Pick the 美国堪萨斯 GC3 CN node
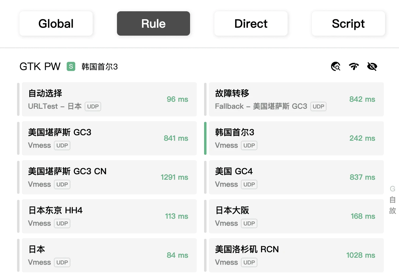The width and height of the screenshot is (399, 276). 109,177
